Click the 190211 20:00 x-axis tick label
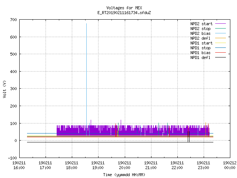This screenshot has width=237, height=178. pyautogui.click(x=124, y=165)
